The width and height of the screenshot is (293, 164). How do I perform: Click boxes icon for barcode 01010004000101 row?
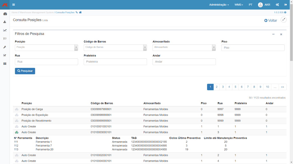pos(17,161)
